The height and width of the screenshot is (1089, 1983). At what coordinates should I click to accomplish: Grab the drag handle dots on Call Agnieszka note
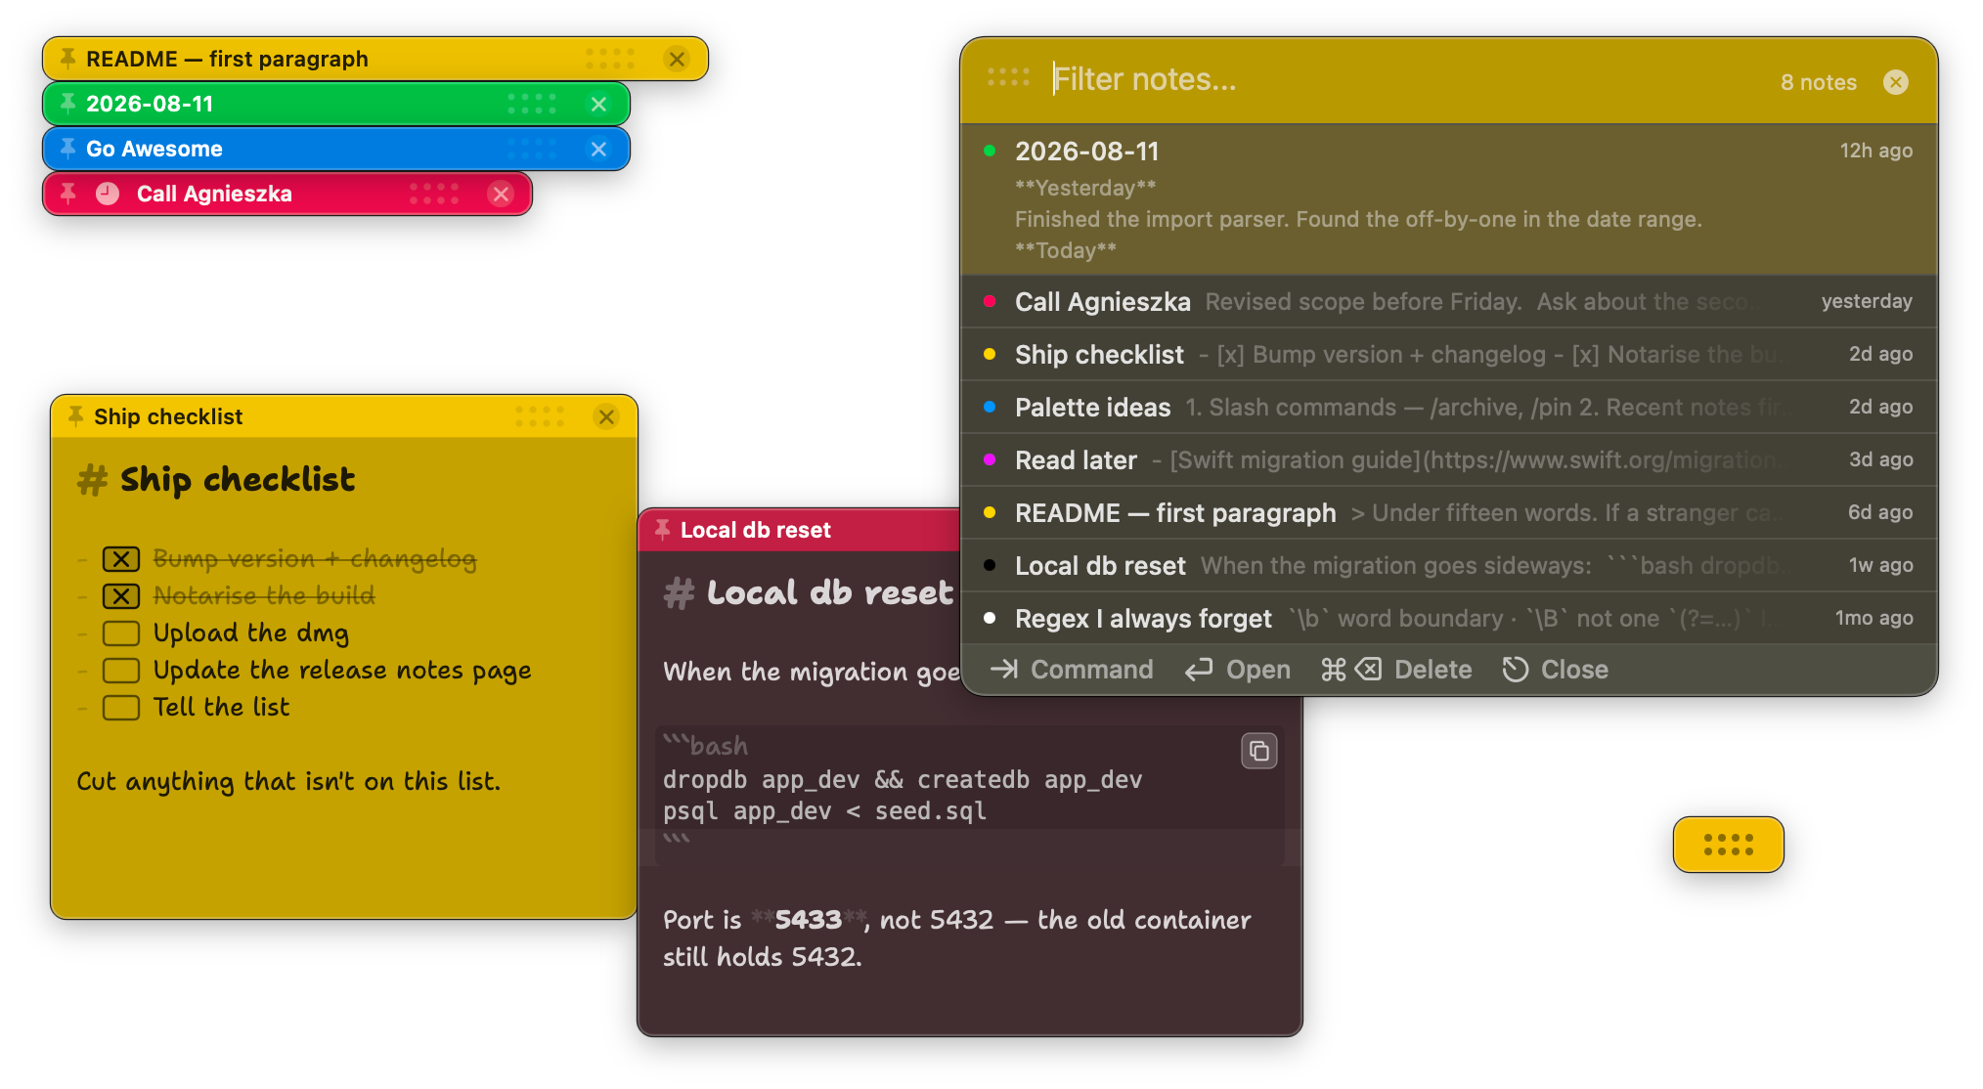point(434,194)
